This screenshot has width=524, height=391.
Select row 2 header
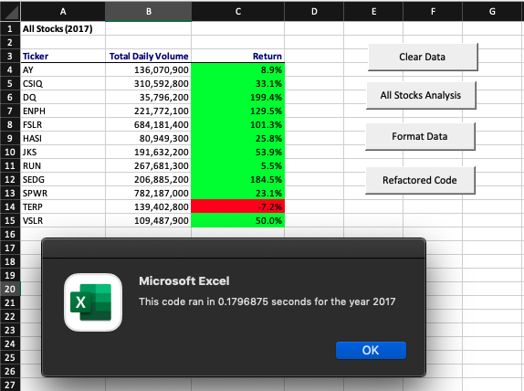[10, 42]
